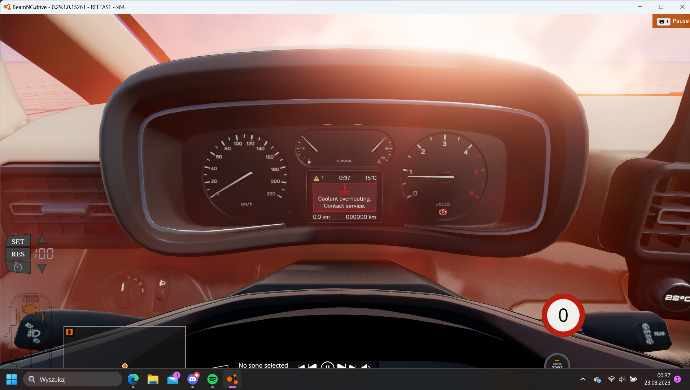Viewport: 690px width, 390px height.
Task: Open the notification badge showing 3
Action: coord(677,379)
